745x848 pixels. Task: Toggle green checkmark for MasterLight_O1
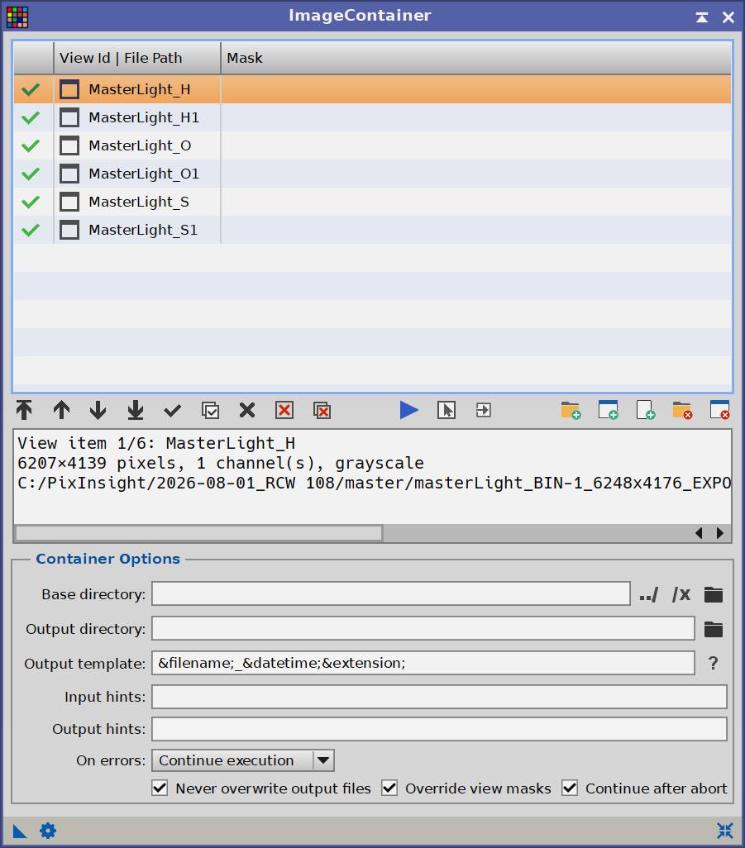click(x=31, y=174)
